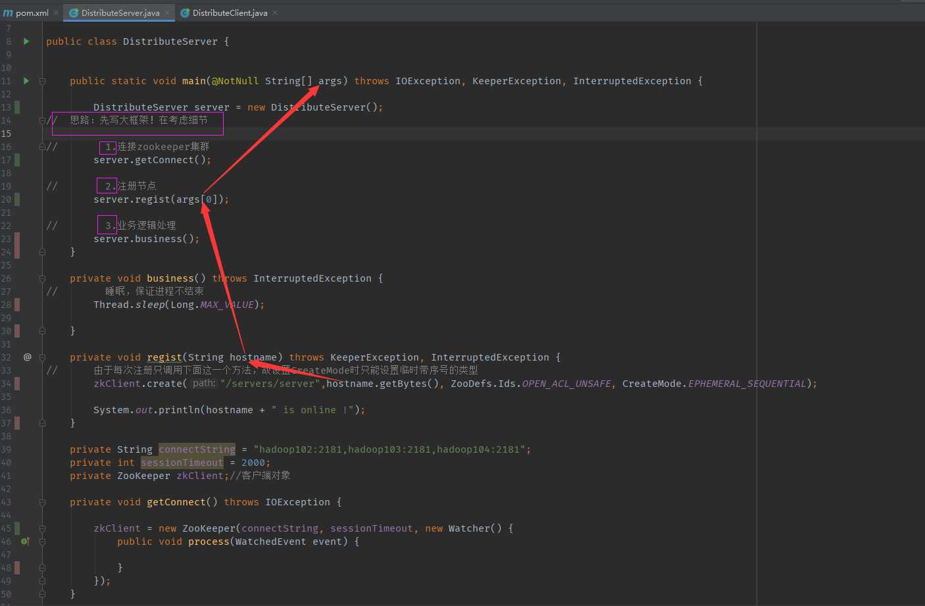Click the class icon on DistributeServer.java tab

click(74, 13)
